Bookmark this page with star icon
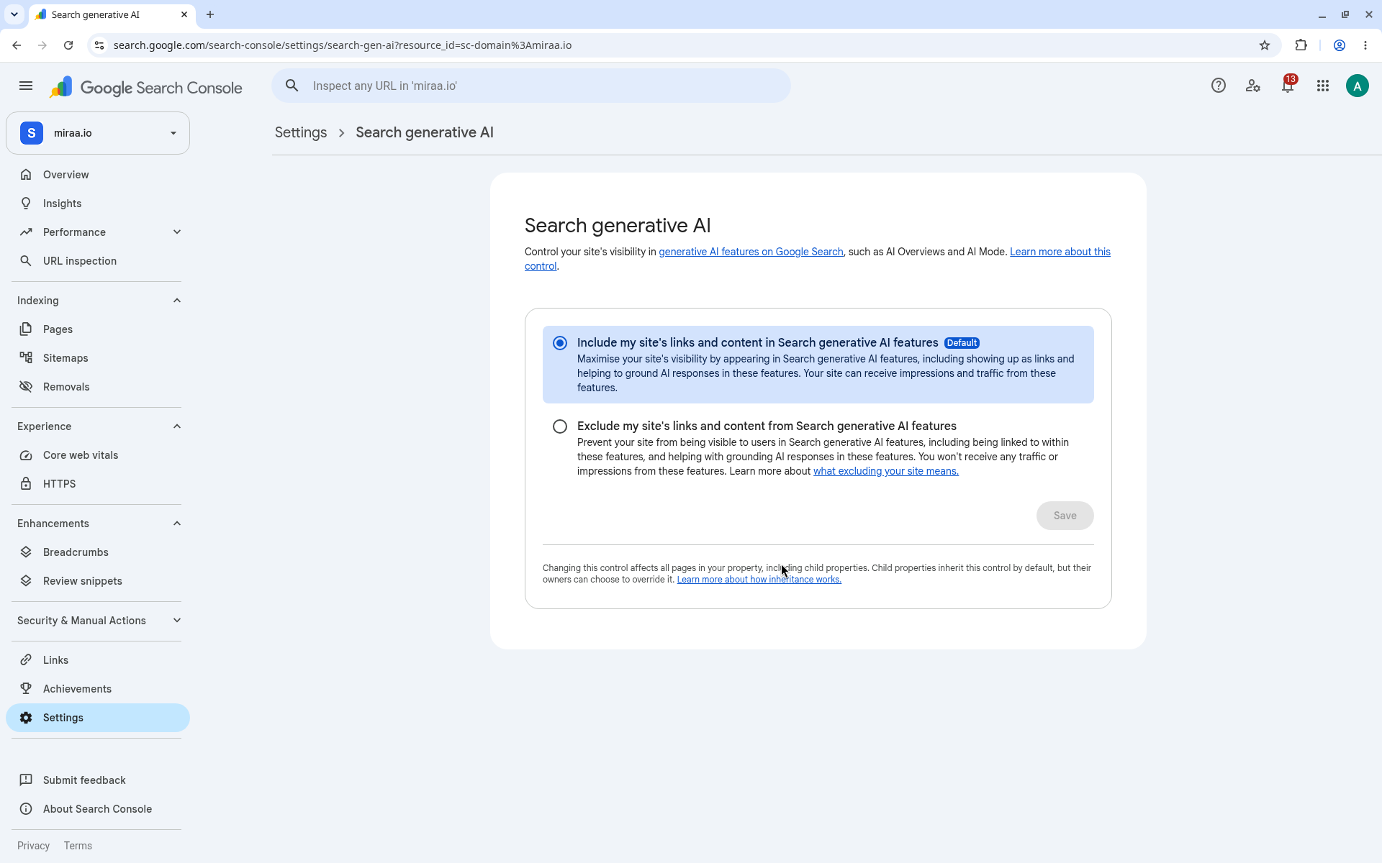The width and height of the screenshot is (1382, 863). [x=1265, y=45]
